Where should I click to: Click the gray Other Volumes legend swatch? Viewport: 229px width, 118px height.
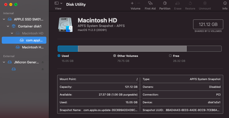[115, 56]
